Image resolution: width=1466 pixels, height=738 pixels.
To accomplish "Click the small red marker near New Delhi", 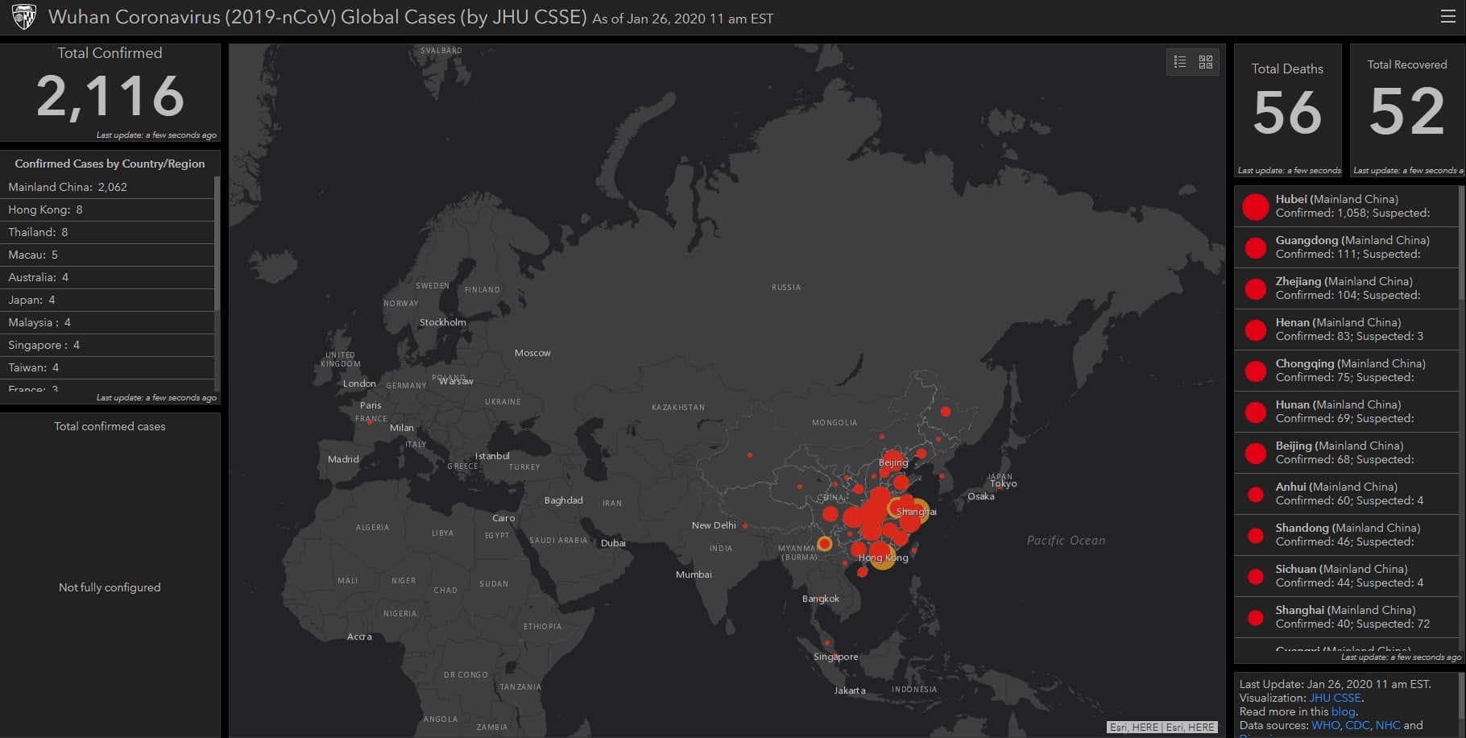I will pos(745,526).
